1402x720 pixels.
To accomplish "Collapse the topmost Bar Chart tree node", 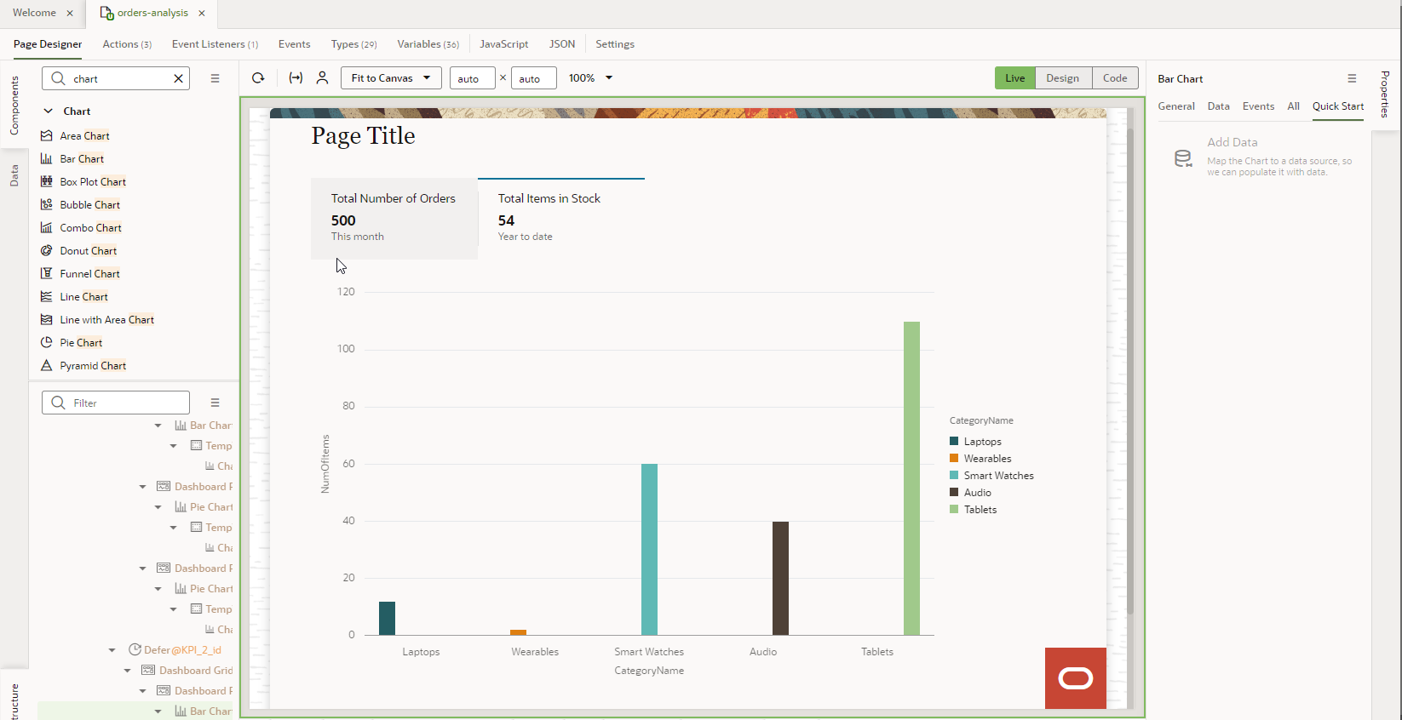I will [158, 426].
